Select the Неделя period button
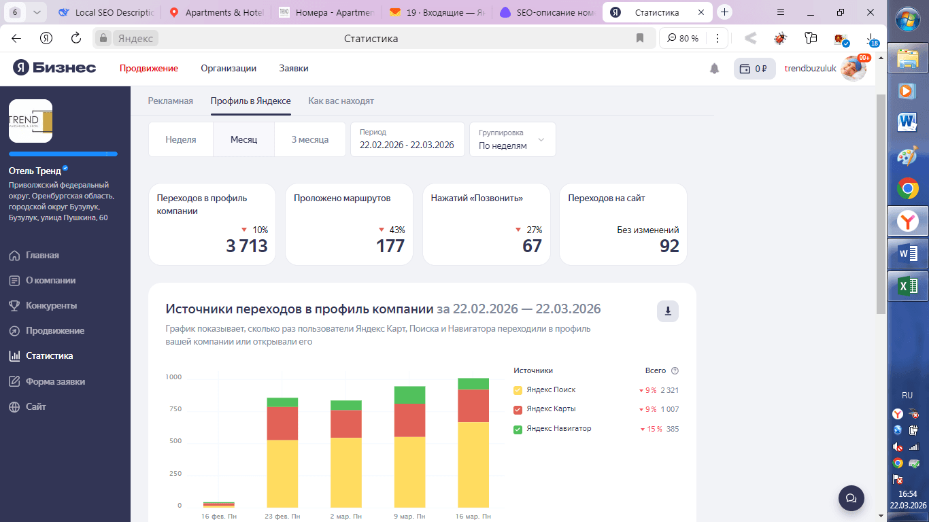The width and height of the screenshot is (929, 522). tap(181, 139)
